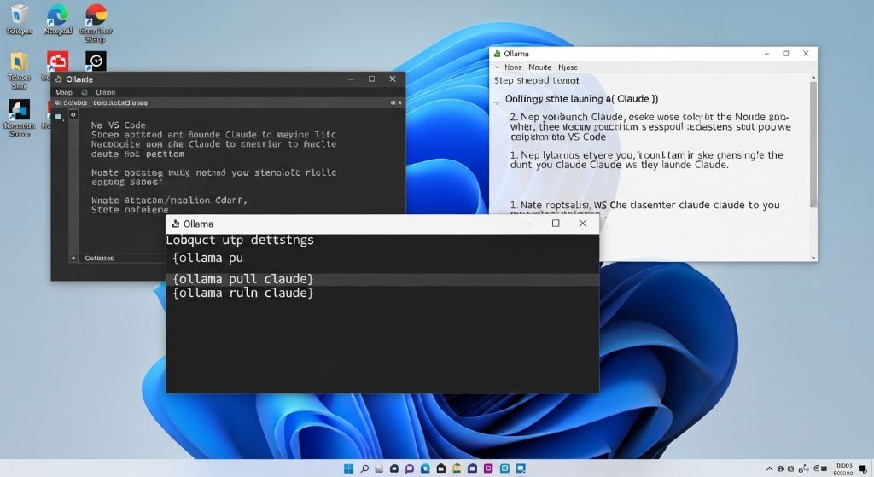Open the yellow File Explorer taskbar icon
874x477 pixels.
click(x=457, y=468)
